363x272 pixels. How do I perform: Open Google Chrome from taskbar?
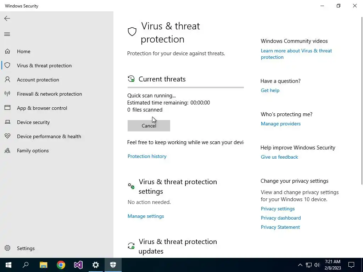(61, 265)
